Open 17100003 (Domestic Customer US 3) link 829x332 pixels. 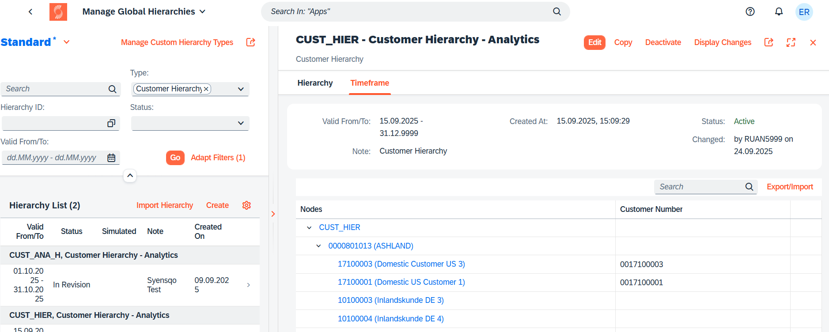point(401,264)
